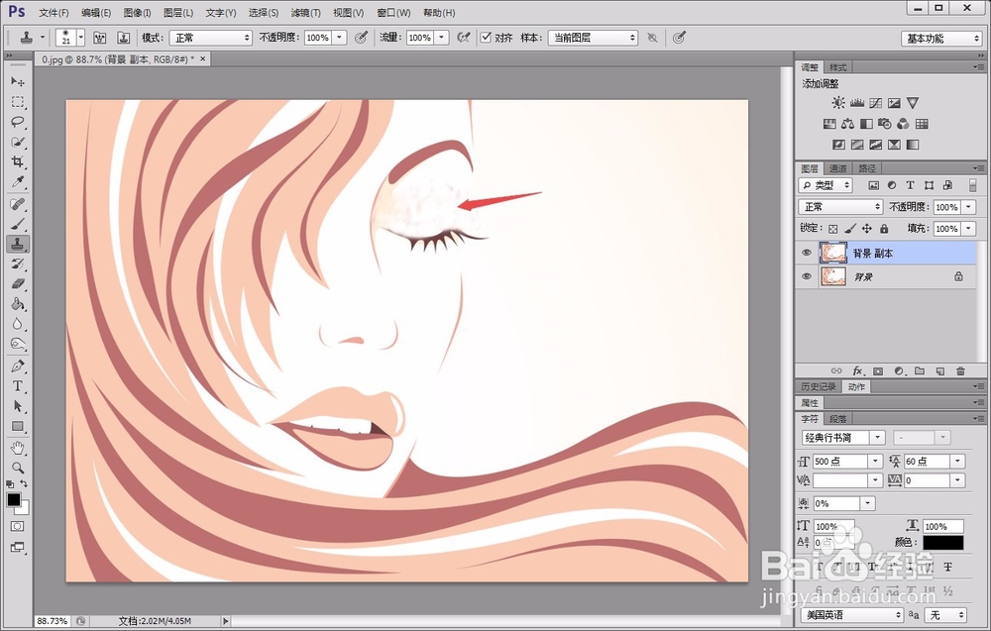
Task: Select the Rectangular Marquee tool
Action: [x=18, y=102]
